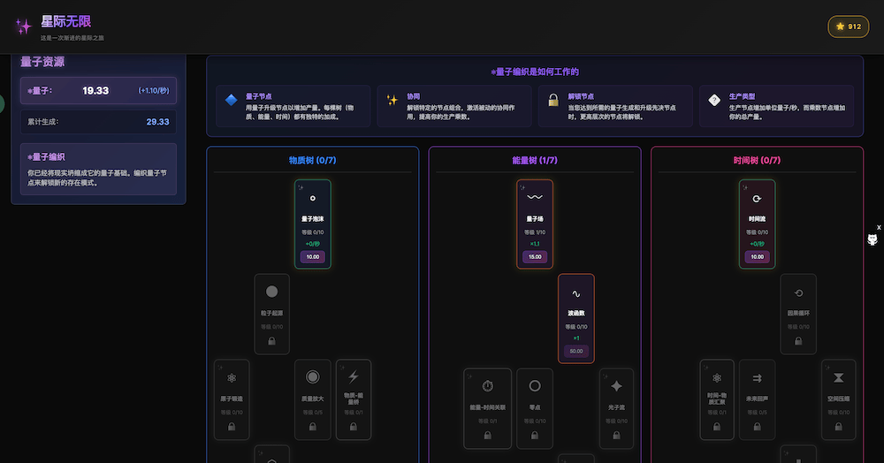
Task: Click the 量子泡沫 node icon
Action: point(312,198)
